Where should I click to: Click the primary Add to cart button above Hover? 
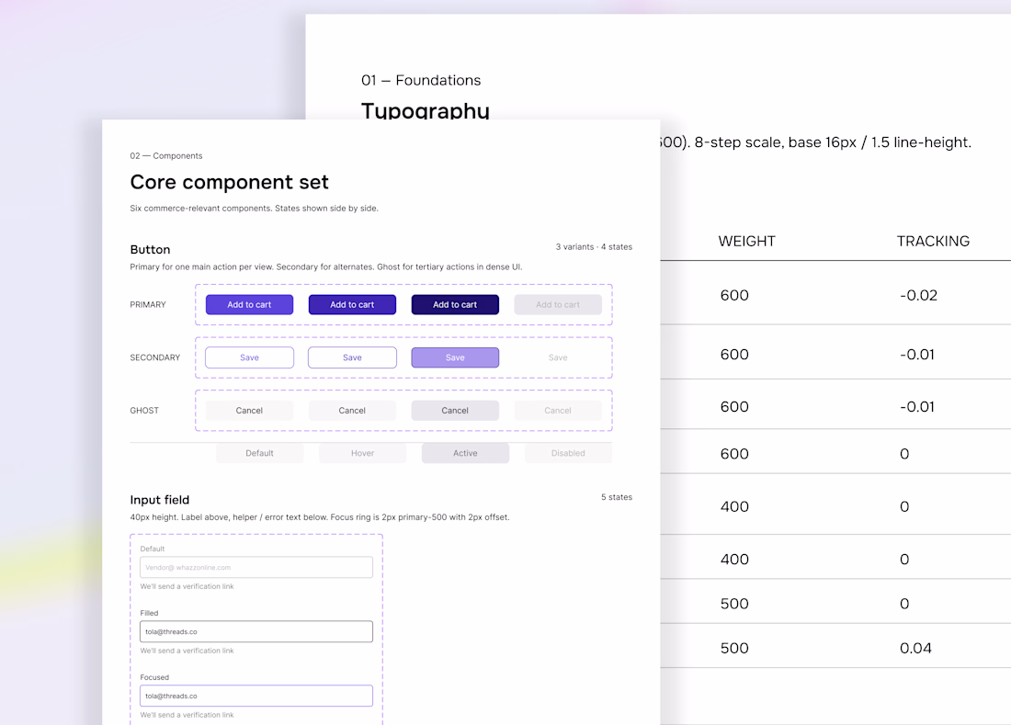pos(352,304)
